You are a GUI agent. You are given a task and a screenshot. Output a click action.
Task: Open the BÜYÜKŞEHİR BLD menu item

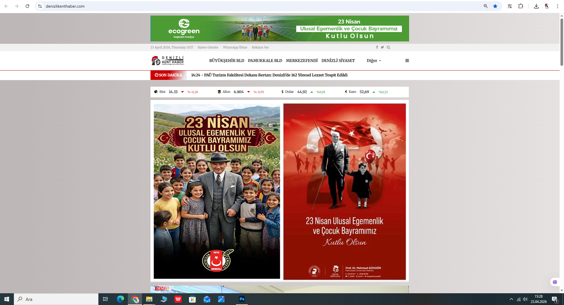[227, 61]
